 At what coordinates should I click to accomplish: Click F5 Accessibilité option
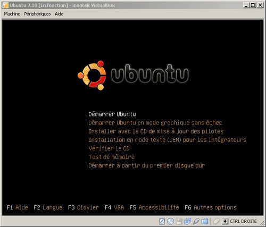154,207
